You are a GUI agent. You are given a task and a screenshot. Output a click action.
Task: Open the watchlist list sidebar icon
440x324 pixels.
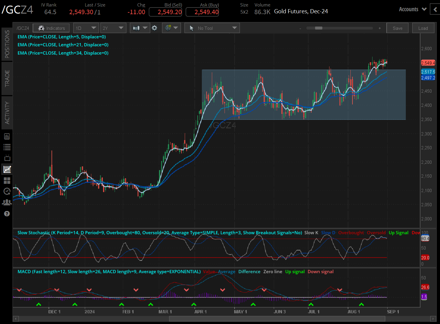7,147
